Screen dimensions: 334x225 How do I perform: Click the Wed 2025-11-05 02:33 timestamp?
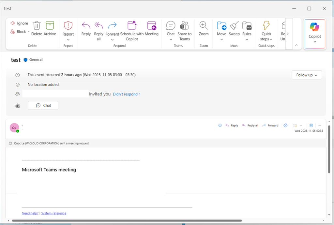point(309,131)
